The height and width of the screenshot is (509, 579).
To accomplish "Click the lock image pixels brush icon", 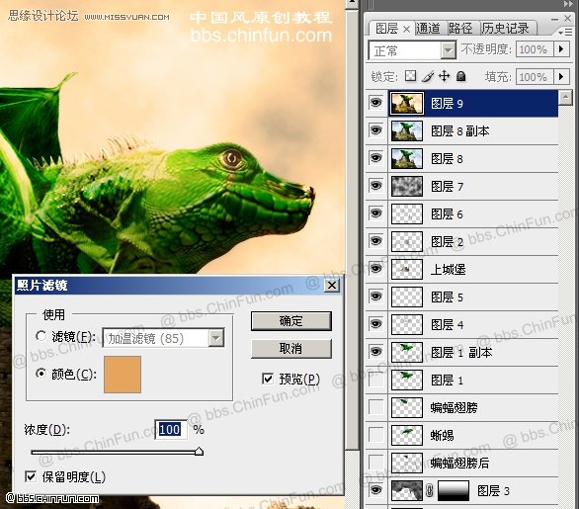I will click(428, 76).
